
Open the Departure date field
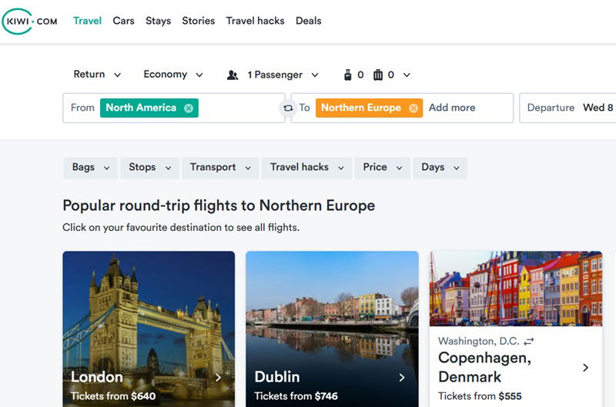tap(567, 108)
